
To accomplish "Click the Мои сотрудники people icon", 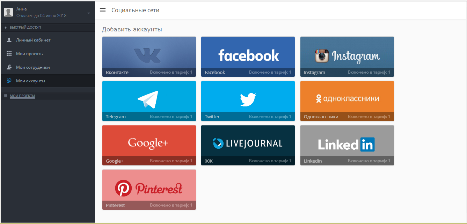I will click(9, 67).
